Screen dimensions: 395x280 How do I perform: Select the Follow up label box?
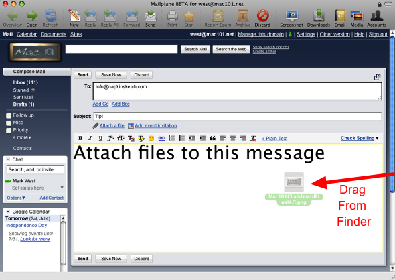(x=9, y=115)
